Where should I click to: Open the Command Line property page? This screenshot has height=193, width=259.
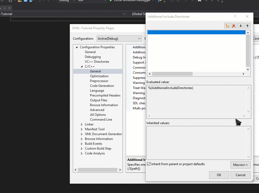pyautogui.click(x=101, y=120)
